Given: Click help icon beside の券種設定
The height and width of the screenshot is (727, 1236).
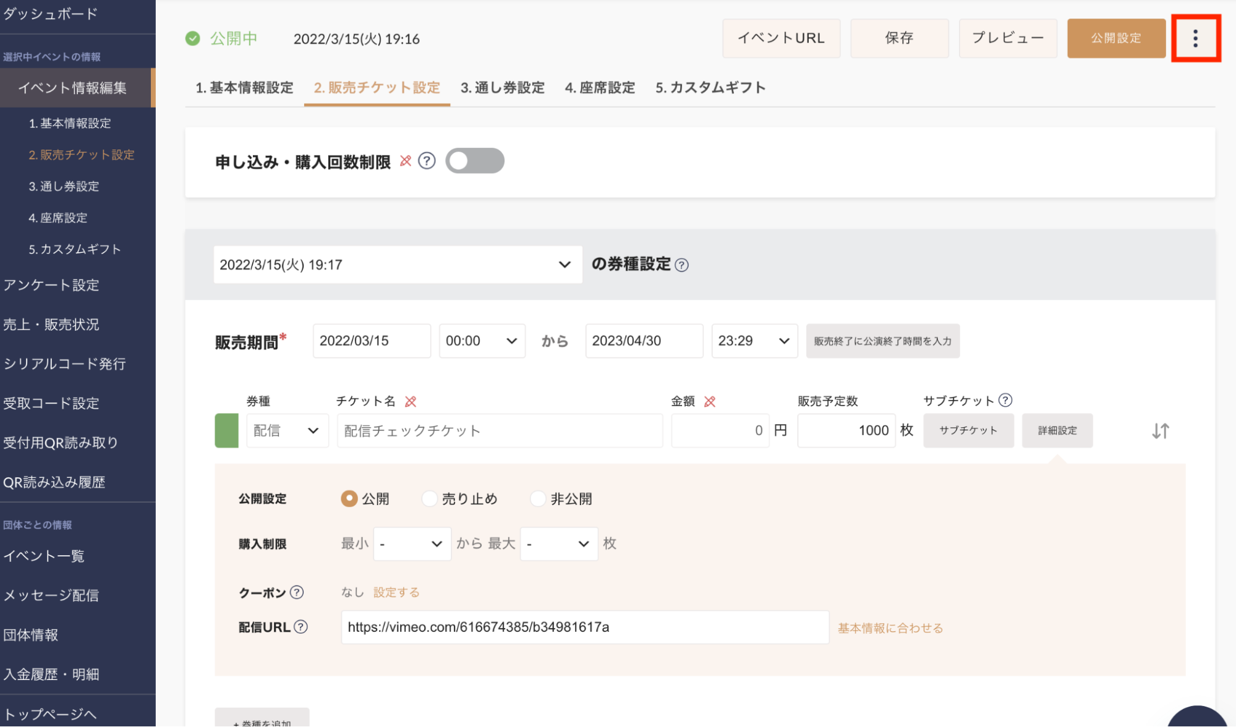Looking at the screenshot, I should coord(681,265).
